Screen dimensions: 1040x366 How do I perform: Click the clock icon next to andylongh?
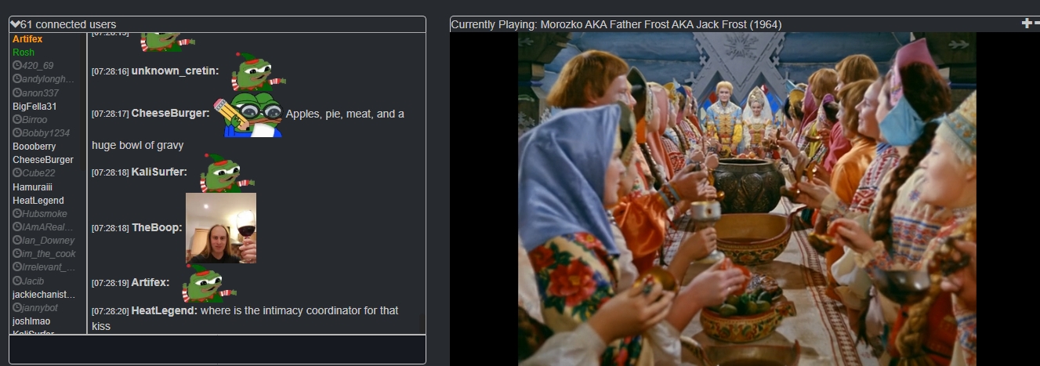point(17,78)
